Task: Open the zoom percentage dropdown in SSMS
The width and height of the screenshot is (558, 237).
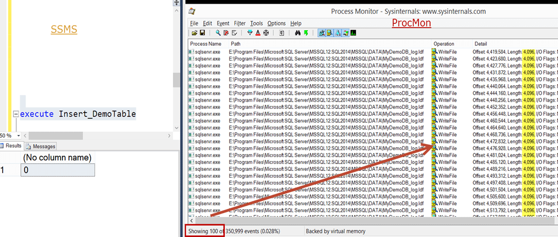Action: 14,135
